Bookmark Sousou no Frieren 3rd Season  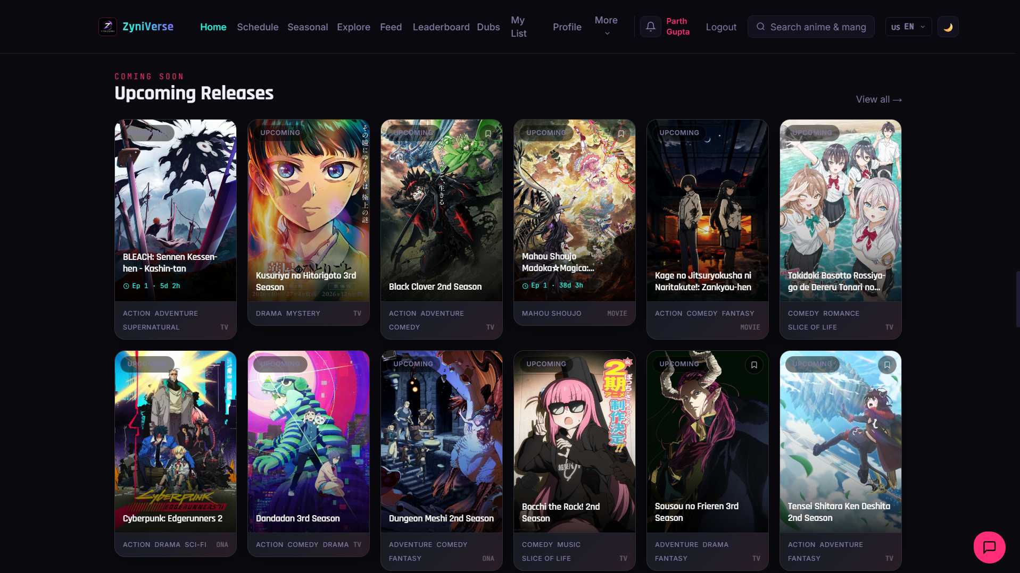coord(754,365)
